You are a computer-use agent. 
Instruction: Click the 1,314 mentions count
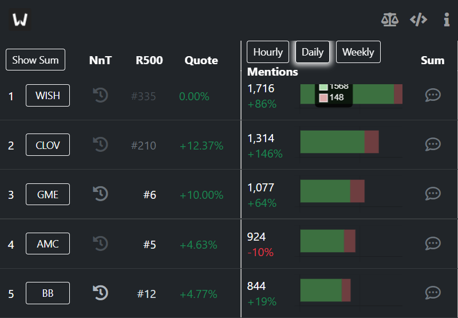(x=261, y=138)
